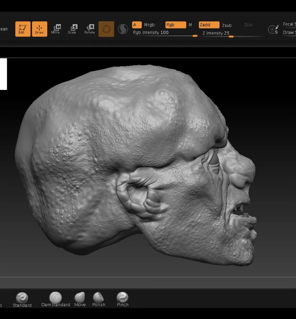Disable the Rgb color mode
Screen dimensions: 296x319
pos(175,25)
